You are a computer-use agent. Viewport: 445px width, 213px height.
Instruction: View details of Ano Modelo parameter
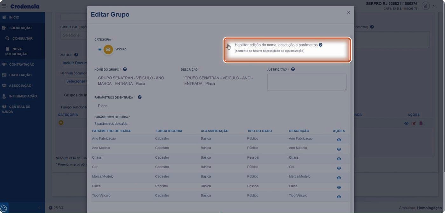[x=339, y=149]
